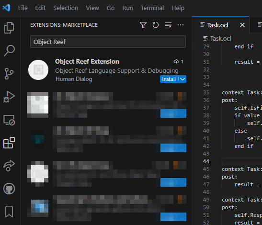Install the Object Reef Extension
The image size is (262, 225).
pyautogui.click(x=169, y=79)
